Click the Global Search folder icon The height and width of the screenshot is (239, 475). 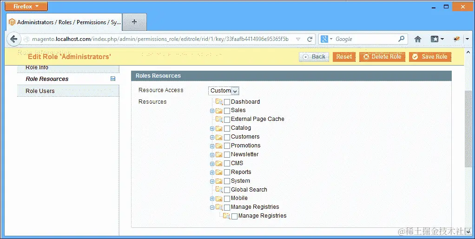tap(219, 190)
